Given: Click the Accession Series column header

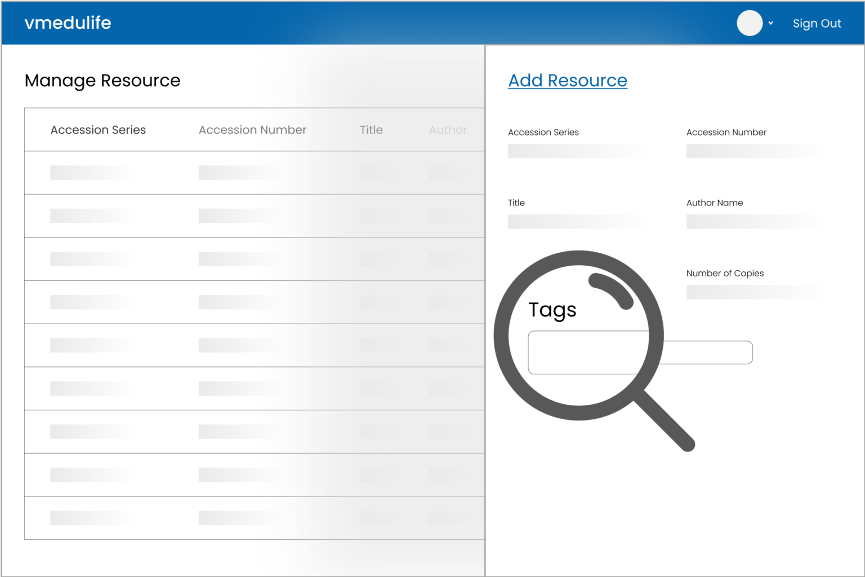Looking at the screenshot, I should [98, 129].
